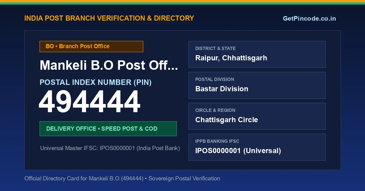Click the Raipur, Chhattisgarh value

click(231, 58)
